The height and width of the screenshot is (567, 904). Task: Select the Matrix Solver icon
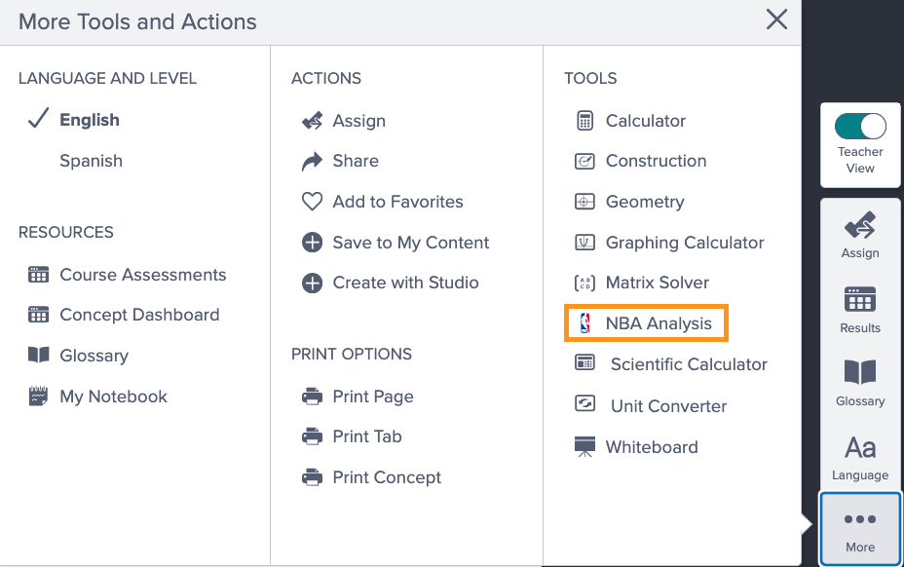click(x=584, y=283)
